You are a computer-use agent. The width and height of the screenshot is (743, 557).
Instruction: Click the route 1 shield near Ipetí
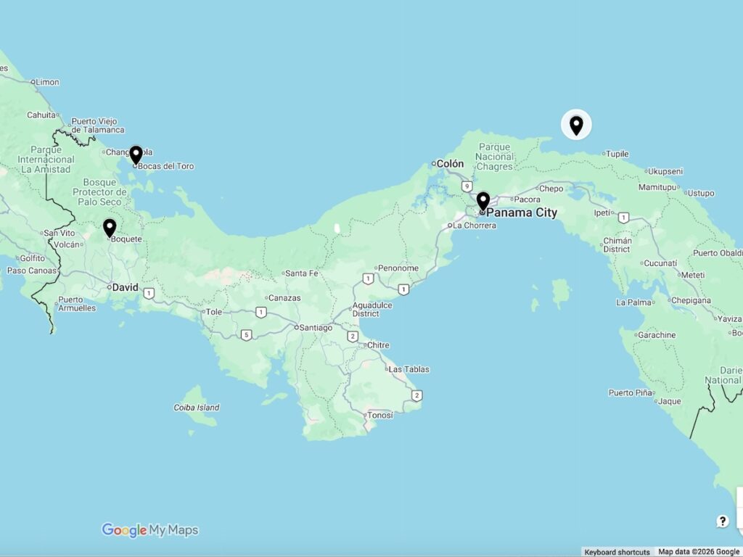[x=623, y=218]
